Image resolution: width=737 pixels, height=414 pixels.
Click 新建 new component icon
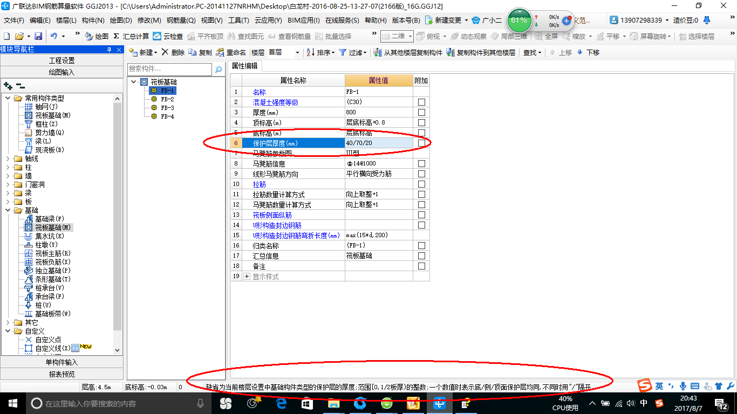(x=143, y=52)
